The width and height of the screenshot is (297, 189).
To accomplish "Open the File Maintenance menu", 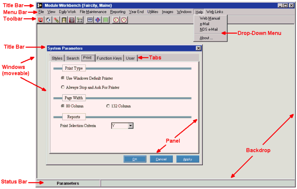I will click(93, 12).
